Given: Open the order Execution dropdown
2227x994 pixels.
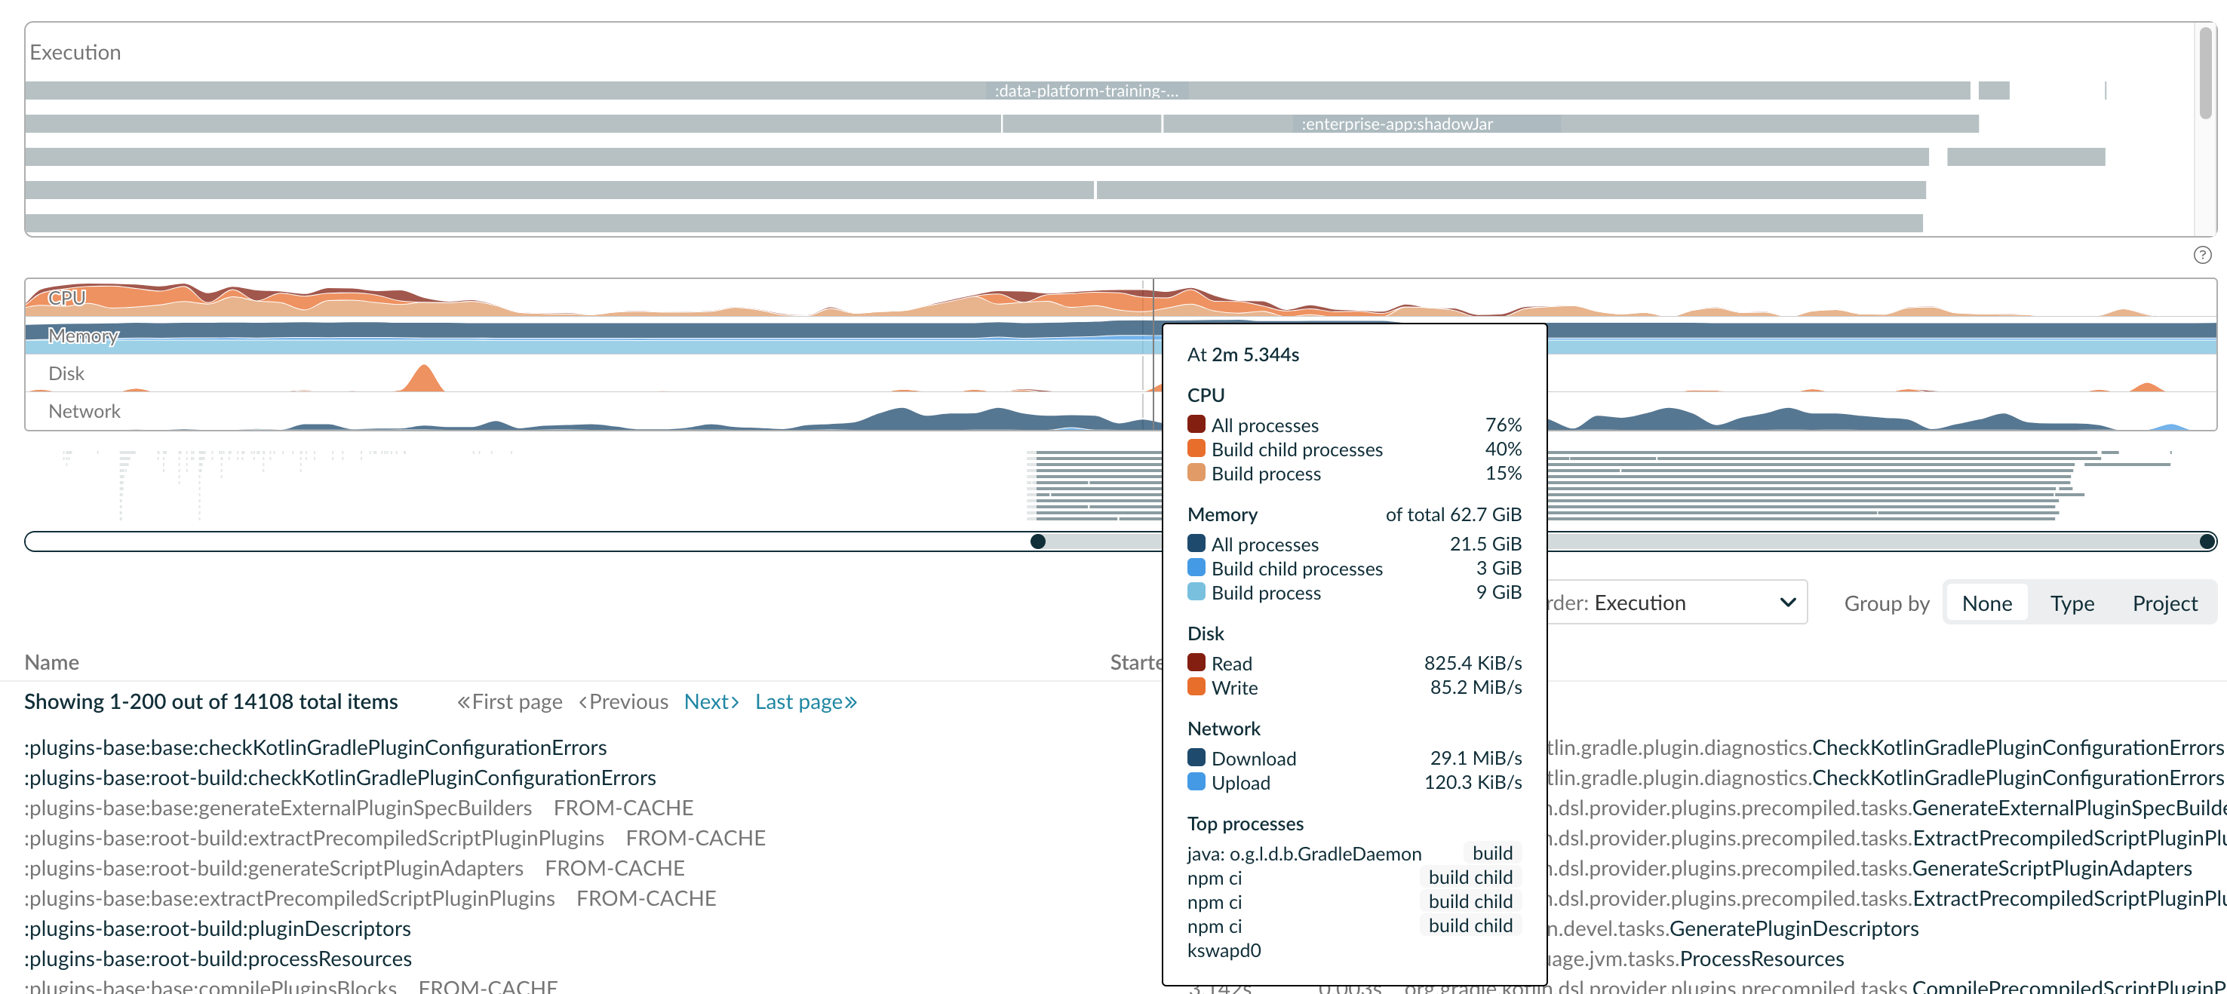Looking at the screenshot, I should 1674,603.
